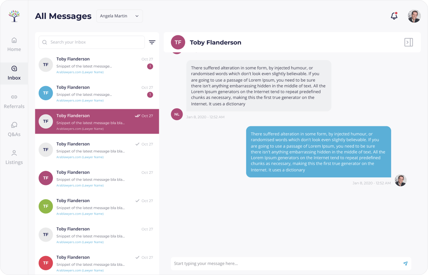Screen dimensions: 428x275
Task: Click the Arablawyers.com link in highlighted conversation
Action: (80, 129)
